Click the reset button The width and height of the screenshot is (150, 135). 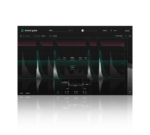click(21, 93)
